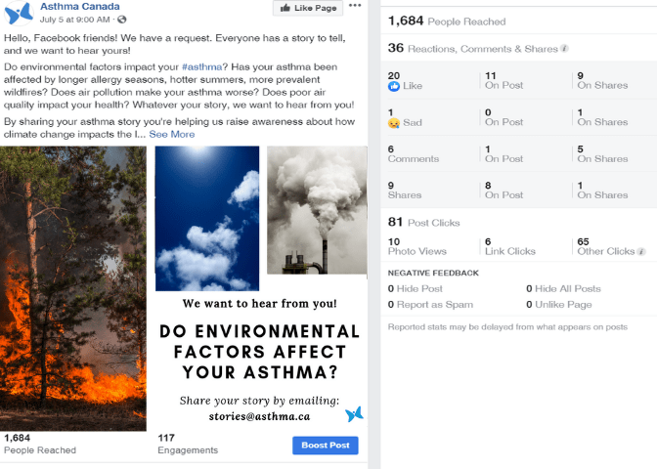The image size is (657, 469).
Task: Open the forest wildfire photo
Action: point(73,288)
